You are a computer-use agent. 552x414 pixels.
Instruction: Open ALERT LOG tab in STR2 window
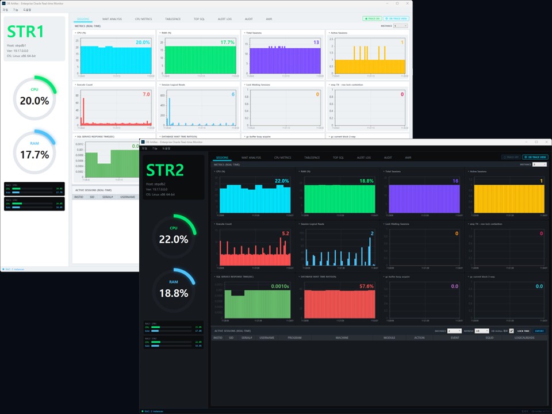coord(363,158)
